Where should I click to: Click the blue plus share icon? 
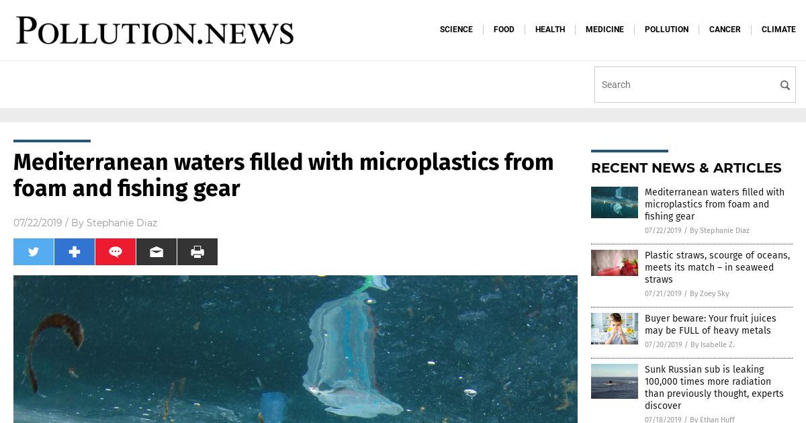pos(75,252)
